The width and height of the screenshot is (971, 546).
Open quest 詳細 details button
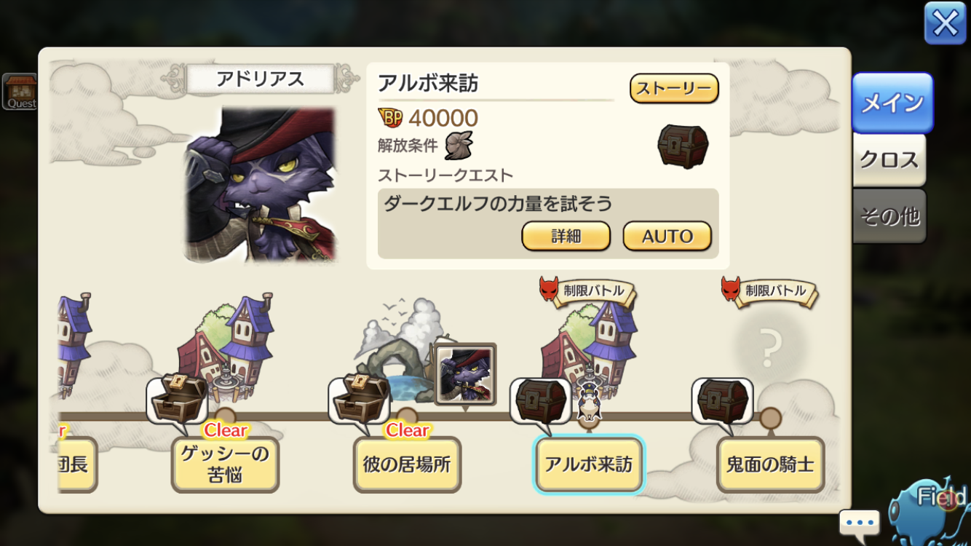point(566,236)
